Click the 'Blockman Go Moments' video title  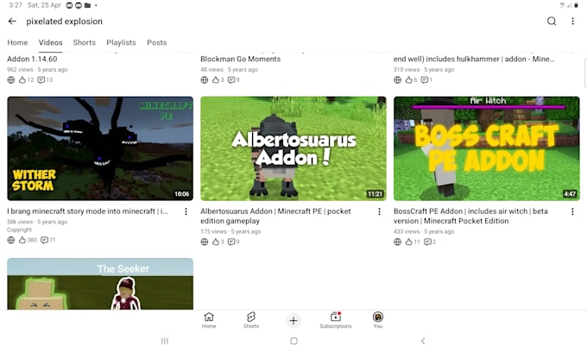(x=240, y=60)
